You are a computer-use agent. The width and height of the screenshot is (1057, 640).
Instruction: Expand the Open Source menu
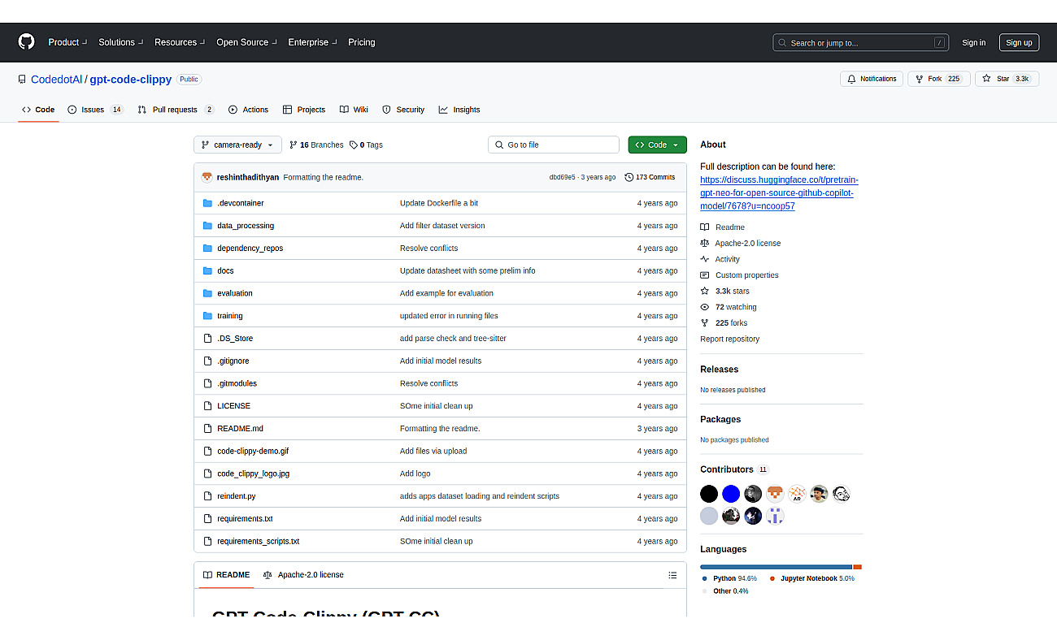(246, 42)
